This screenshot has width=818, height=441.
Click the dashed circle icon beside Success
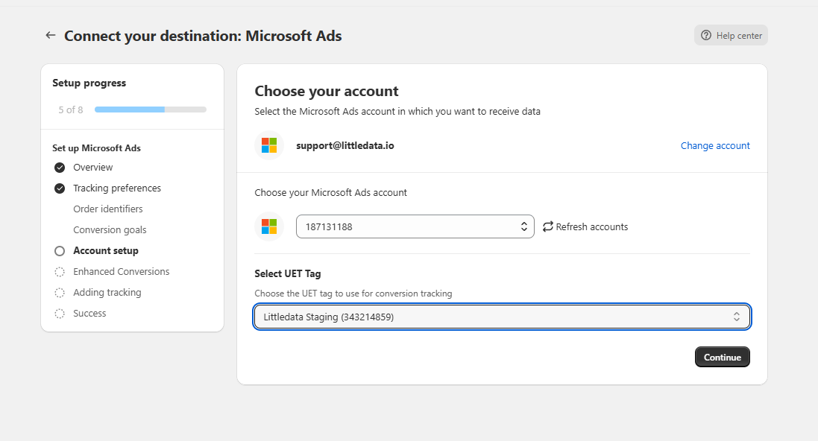coord(60,314)
